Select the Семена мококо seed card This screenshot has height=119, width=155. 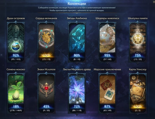(x=16, y=94)
